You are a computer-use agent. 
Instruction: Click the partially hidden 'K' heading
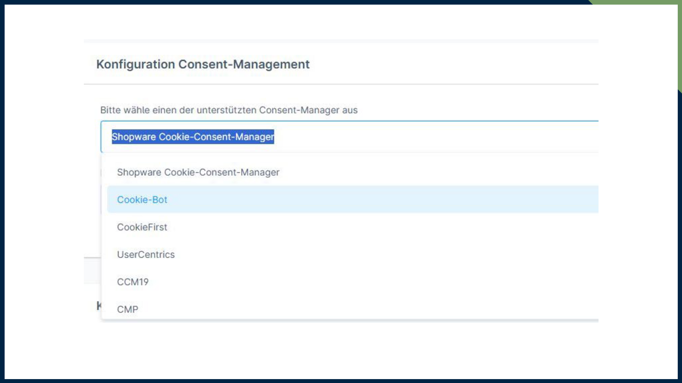99,306
